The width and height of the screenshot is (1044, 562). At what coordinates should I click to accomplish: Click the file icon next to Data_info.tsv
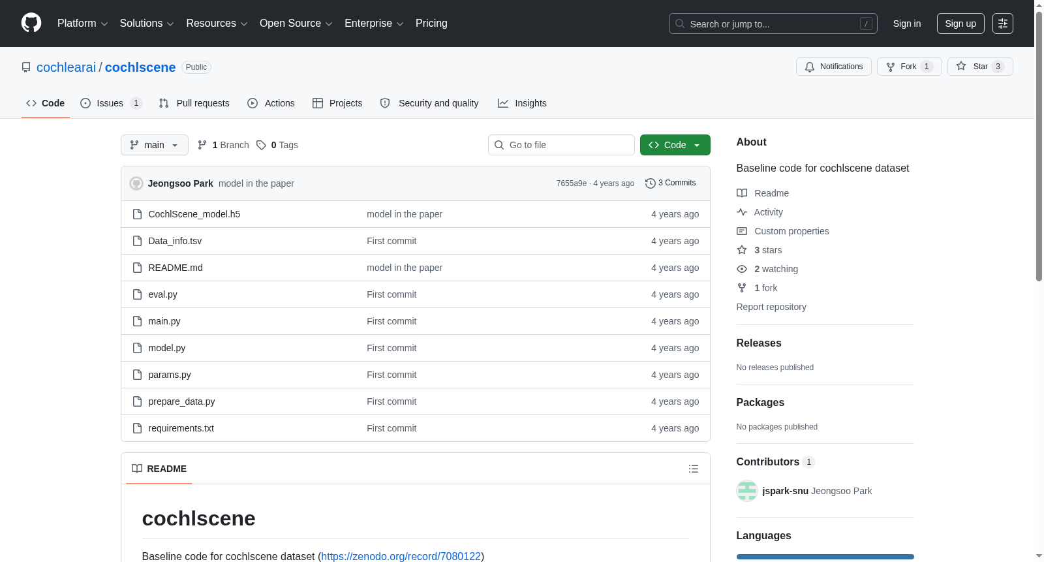137,241
